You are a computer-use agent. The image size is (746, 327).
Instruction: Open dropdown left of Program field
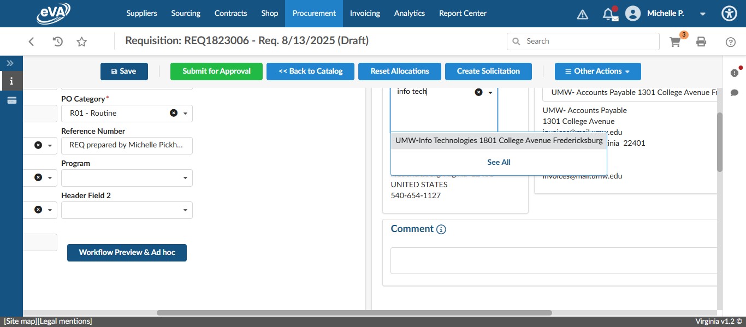pyautogui.click(x=50, y=178)
